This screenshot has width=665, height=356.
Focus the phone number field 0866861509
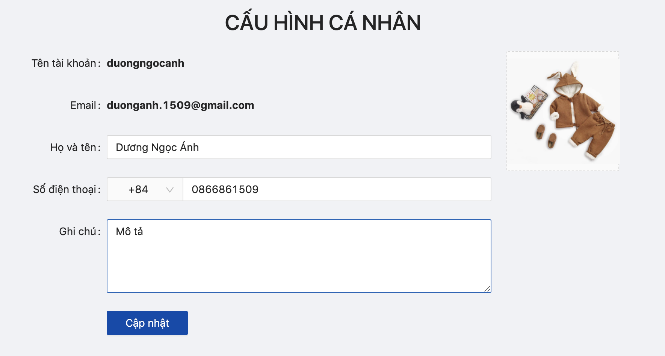tap(336, 189)
